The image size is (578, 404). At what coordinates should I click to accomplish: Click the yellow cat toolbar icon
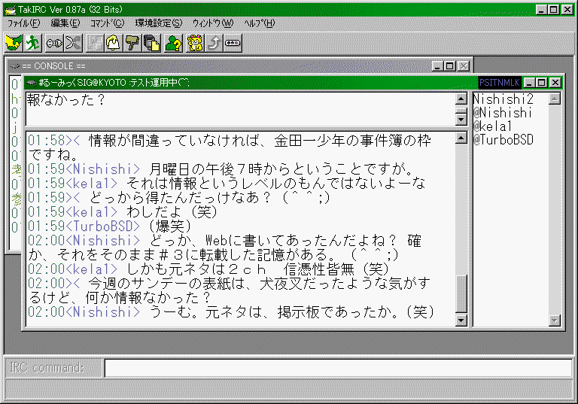194,43
